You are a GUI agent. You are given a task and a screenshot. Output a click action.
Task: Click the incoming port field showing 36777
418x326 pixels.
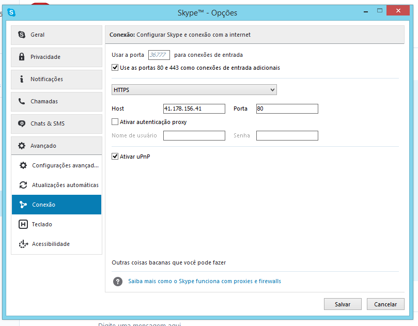point(159,55)
